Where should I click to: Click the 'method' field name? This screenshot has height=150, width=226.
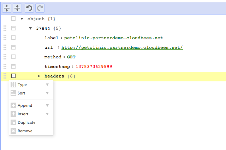(x=53, y=57)
